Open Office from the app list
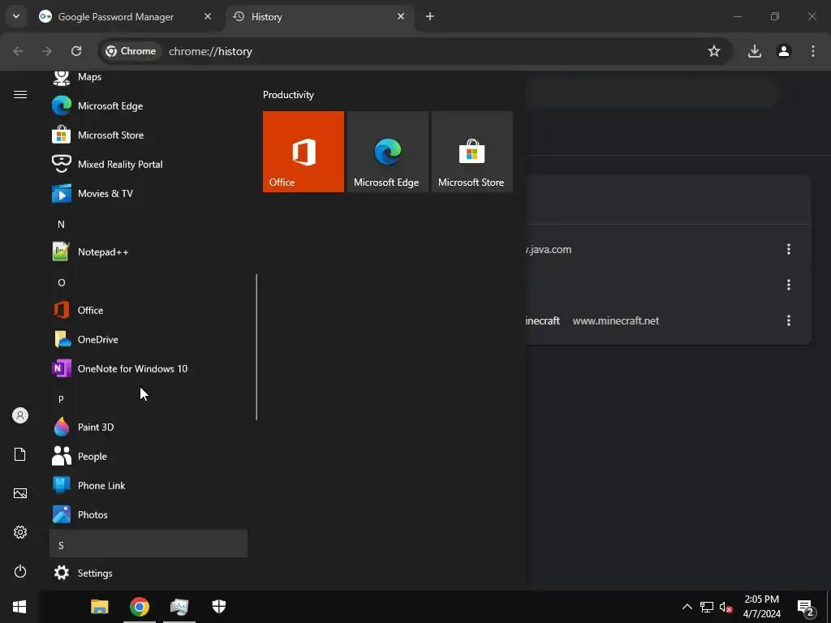 pyautogui.click(x=149, y=310)
